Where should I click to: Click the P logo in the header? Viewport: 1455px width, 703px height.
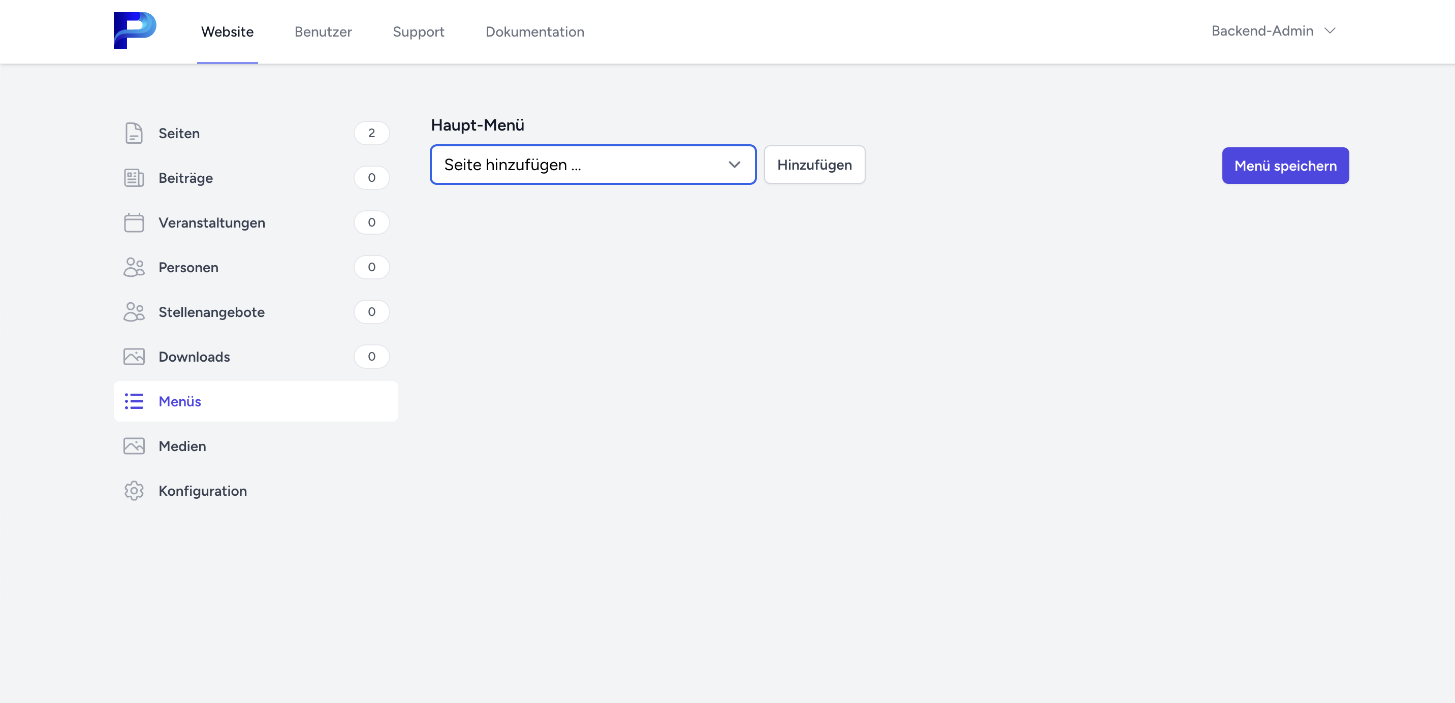point(135,30)
